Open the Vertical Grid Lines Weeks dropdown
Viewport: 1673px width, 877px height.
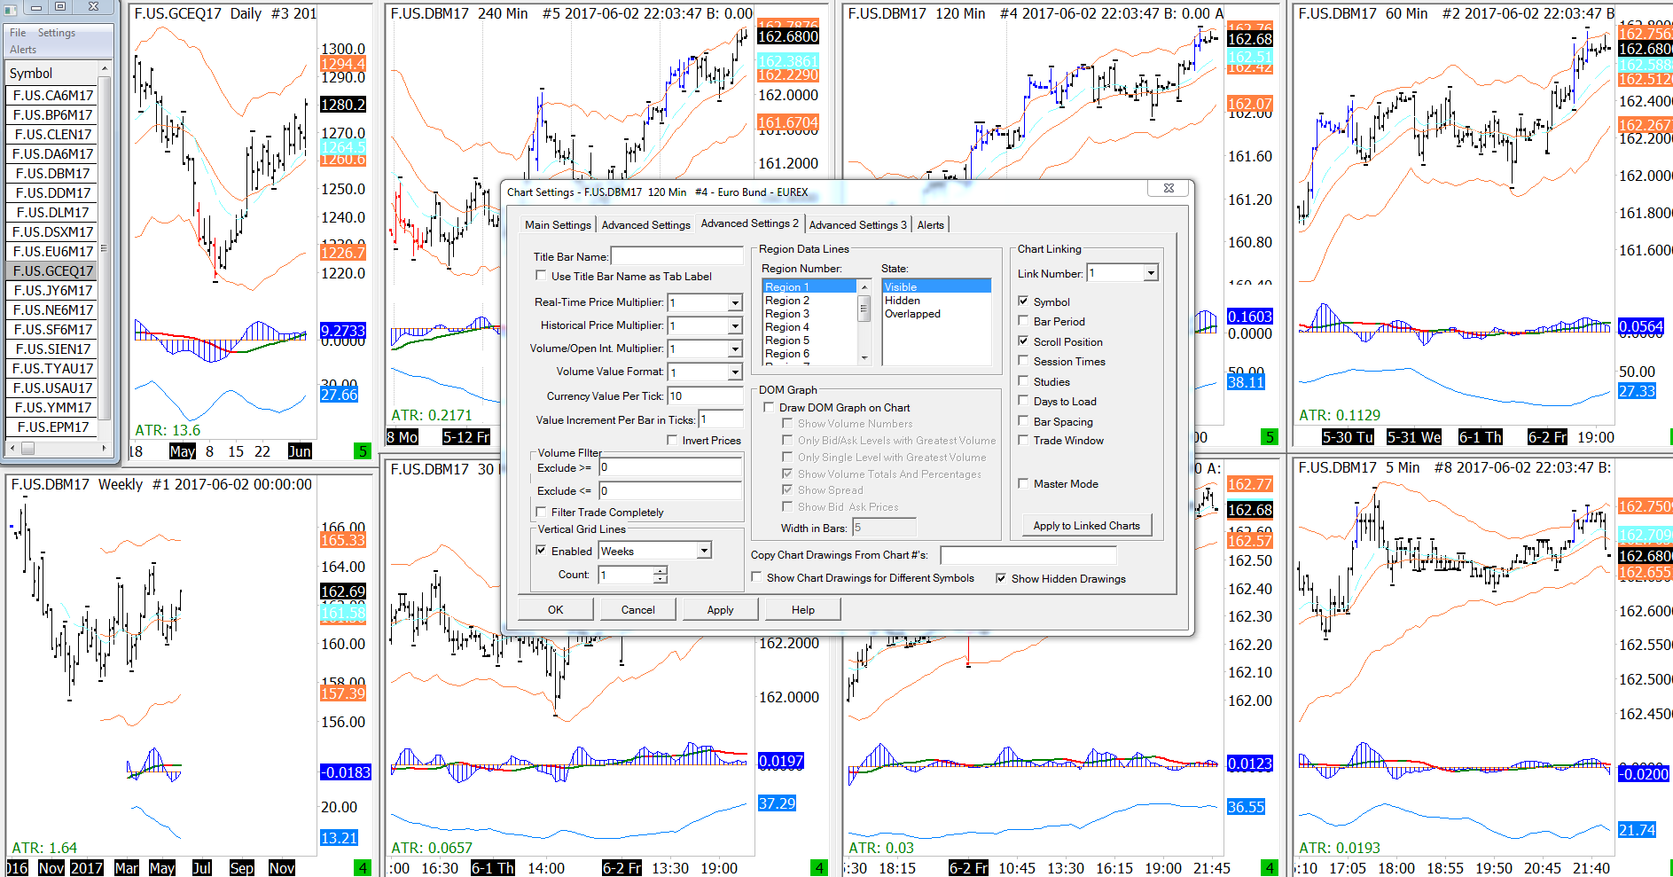pos(704,551)
